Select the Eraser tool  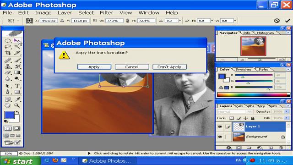pos(8,72)
